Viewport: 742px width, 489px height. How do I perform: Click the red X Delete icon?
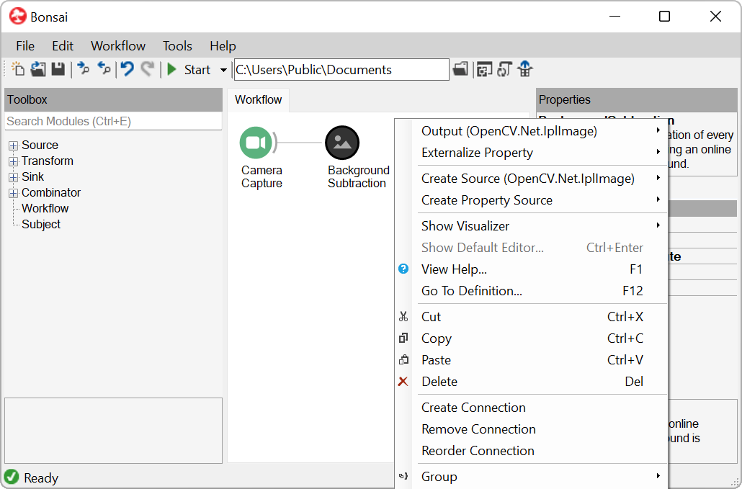tap(403, 381)
